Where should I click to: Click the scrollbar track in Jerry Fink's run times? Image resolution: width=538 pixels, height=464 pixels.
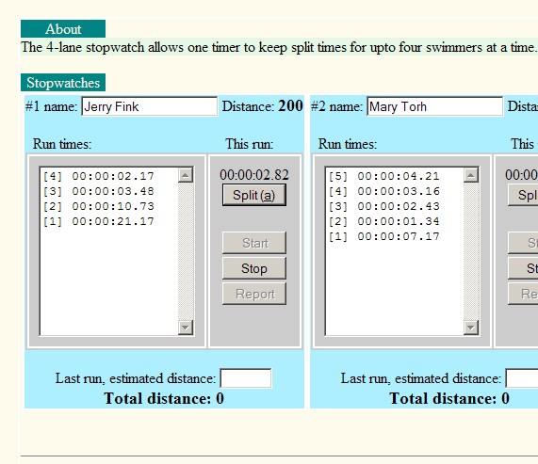(x=186, y=251)
